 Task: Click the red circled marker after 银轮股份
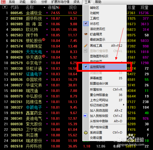click(44, 39)
